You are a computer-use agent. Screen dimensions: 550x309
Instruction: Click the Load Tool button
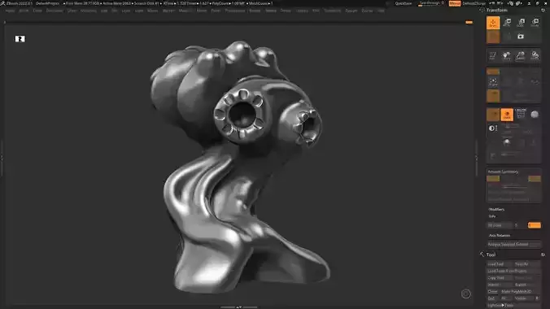(x=500, y=264)
